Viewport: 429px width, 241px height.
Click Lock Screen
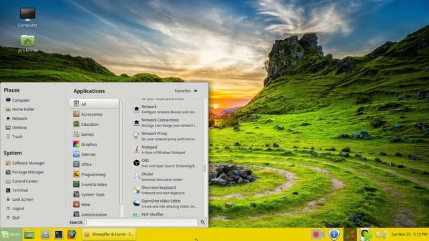19,199
